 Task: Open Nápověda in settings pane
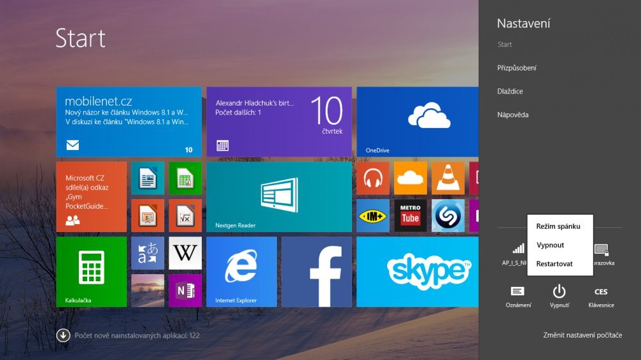[x=513, y=115]
